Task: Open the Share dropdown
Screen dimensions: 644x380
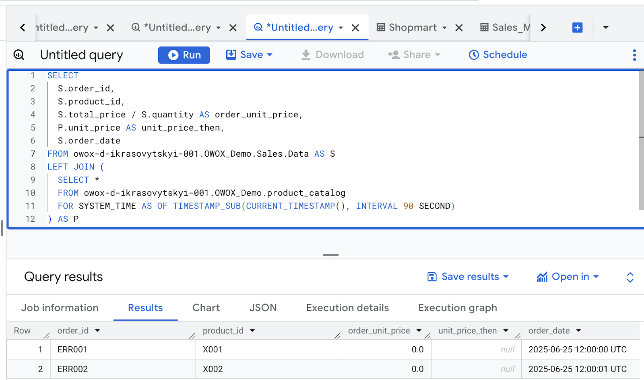Action: 414,55
